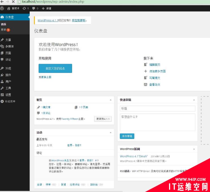Collapse the 快速草稿 widget with its arrow
Image resolution: width=210 pixels, height=192 pixels.
click(x=194, y=100)
